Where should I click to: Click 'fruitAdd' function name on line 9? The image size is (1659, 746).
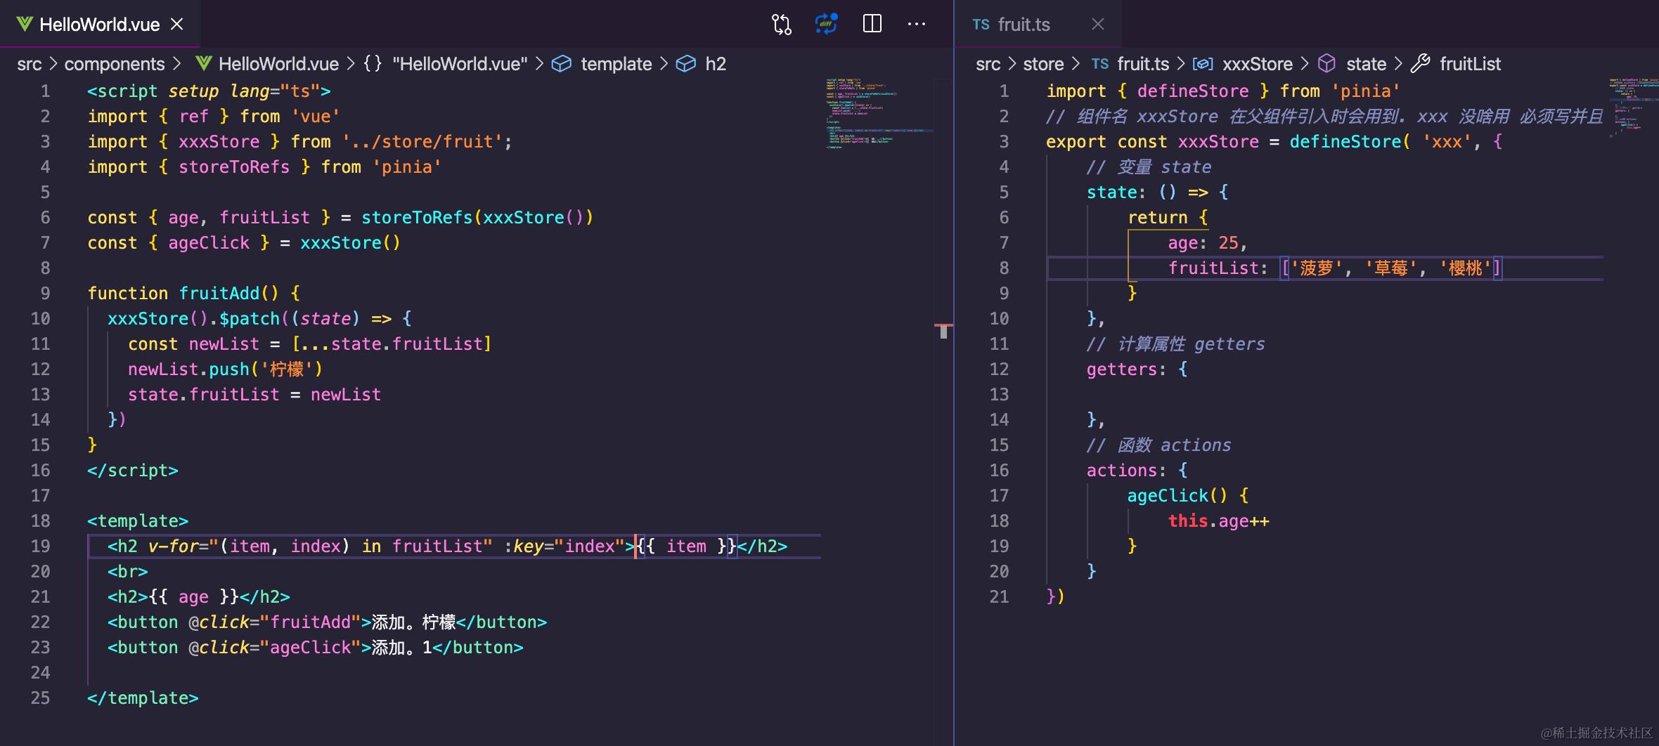(219, 293)
